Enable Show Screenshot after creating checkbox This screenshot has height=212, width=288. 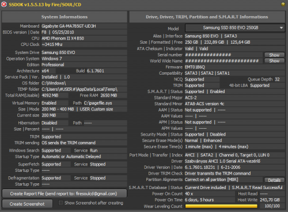tap(60, 203)
